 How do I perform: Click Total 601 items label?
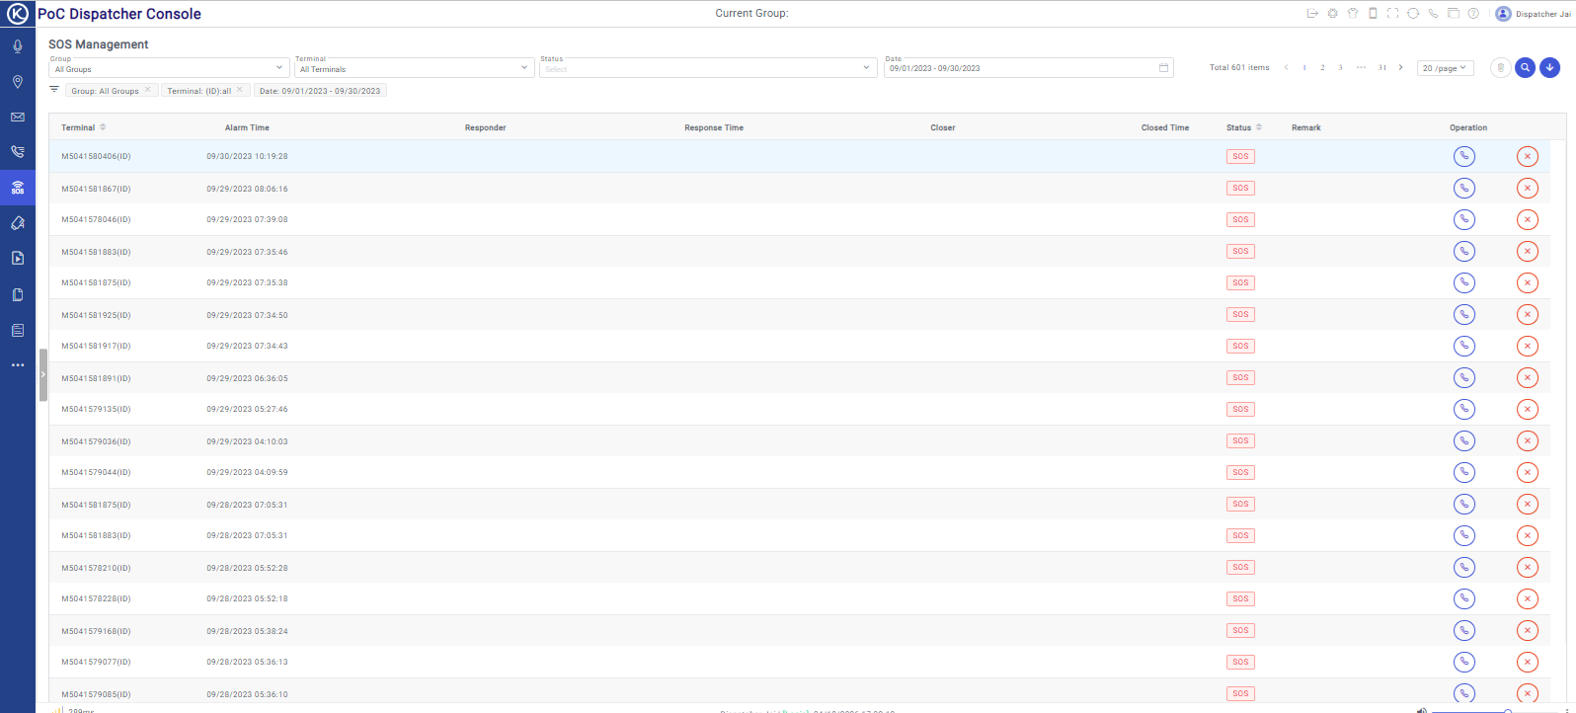[x=1239, y=68]
